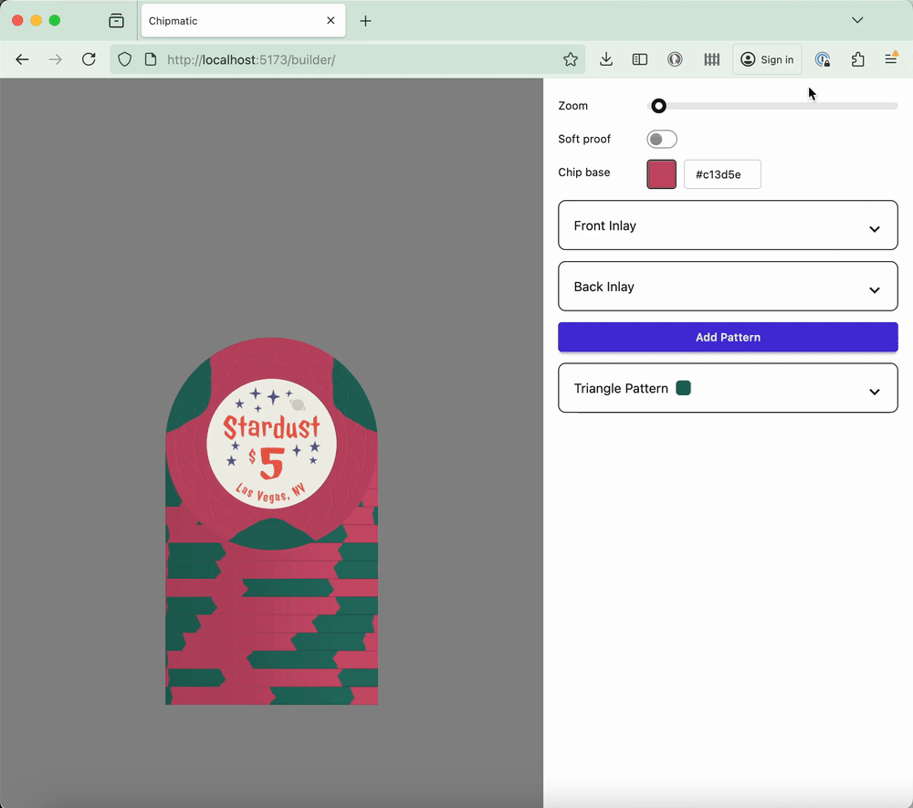The height and width of the screenshot is (808, 913).
Task: Toggle the browser sidebar icon
Action: point(640,59)
